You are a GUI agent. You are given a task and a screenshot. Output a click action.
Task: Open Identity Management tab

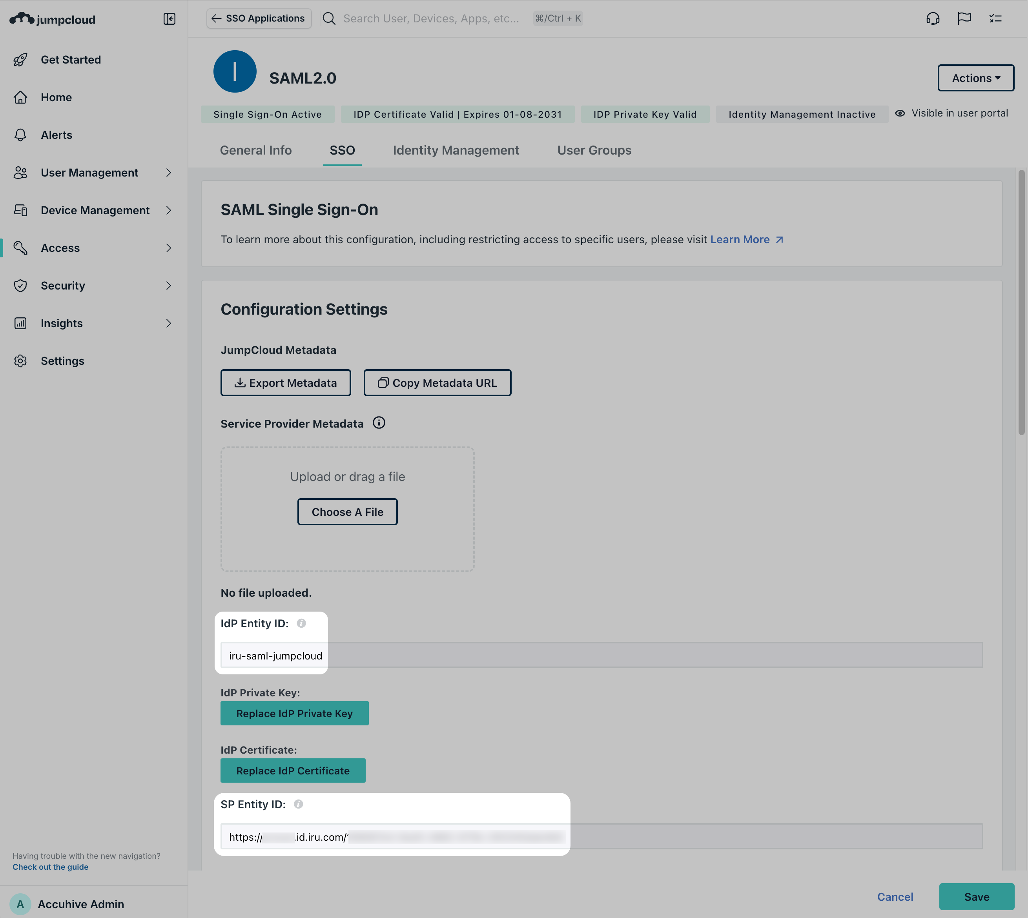click(x=456, y=150)
